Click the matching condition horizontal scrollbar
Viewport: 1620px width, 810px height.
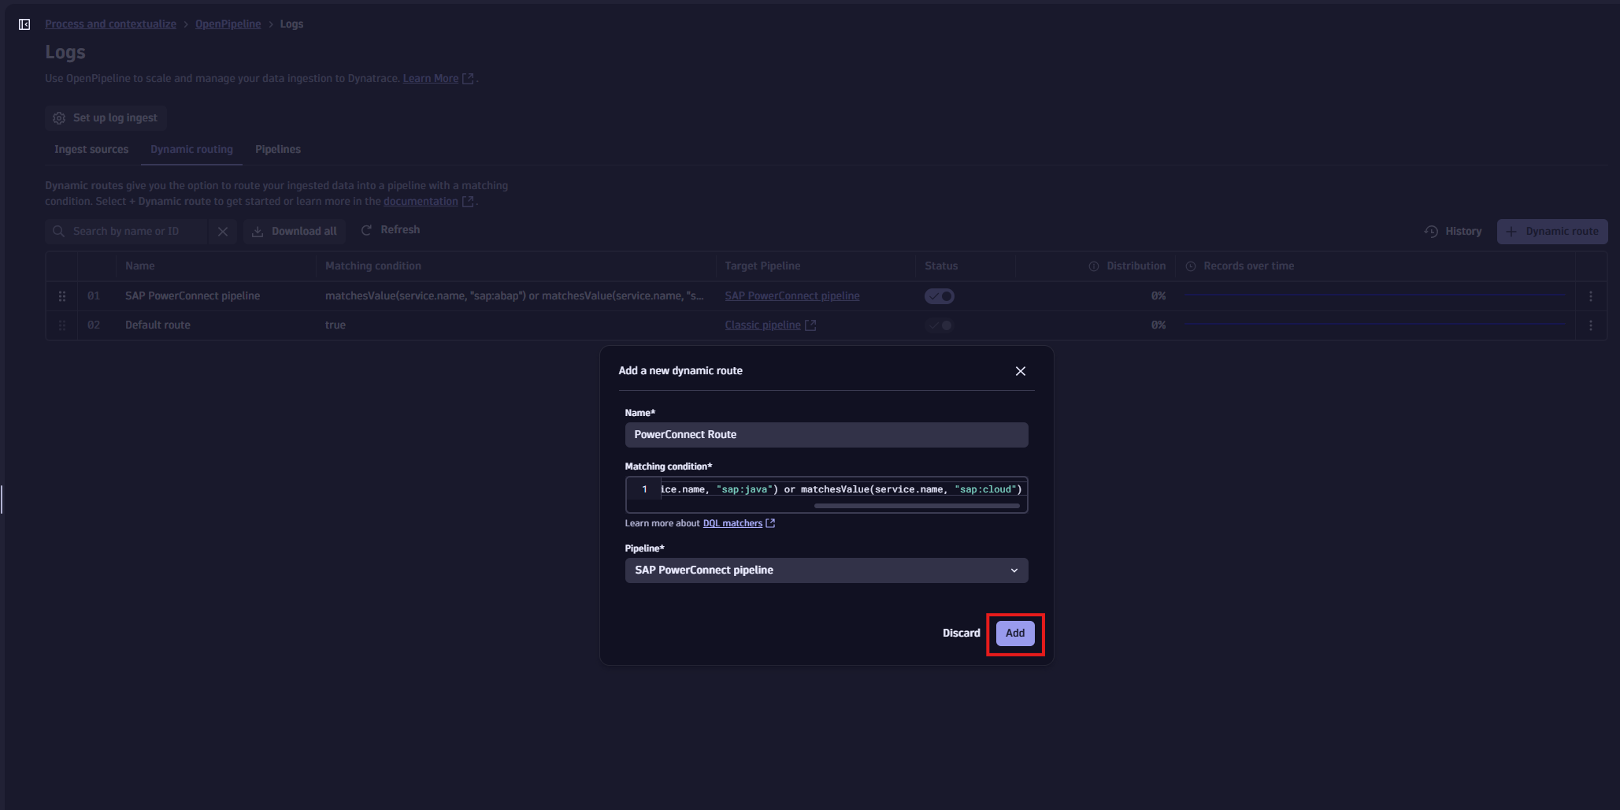click(x=917, y=506)
